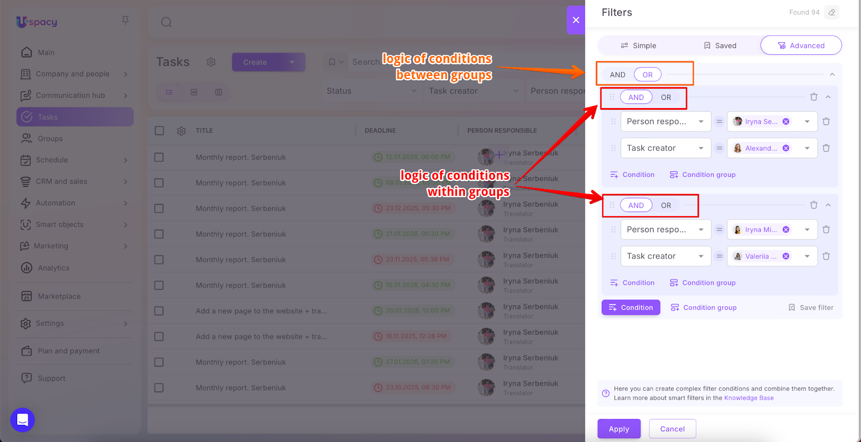The width and height of the screenshot is (861, 442).
Task: Expand Task creator dropdown in second group
Action: pos(666,256)
